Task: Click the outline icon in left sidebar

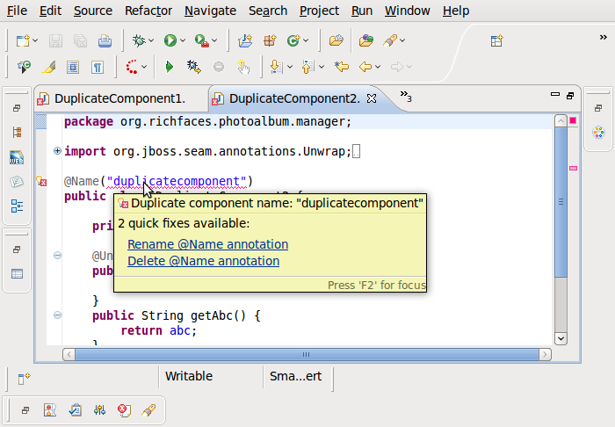Action: [17, 206]
